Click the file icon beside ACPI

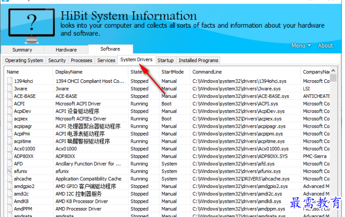pos(10,103)
